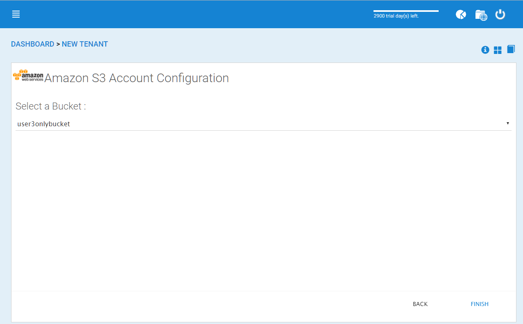The image size is (523, 324).
Task: Switch to the grid tiles view icon
Action: point(498,50)
